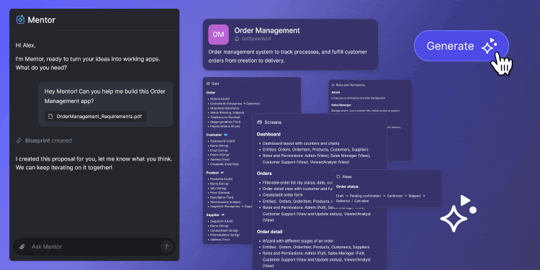Viewport: 540px width, 270px height.
Task: Click the Data panel database icon
Action: pyautogui.click(x=208, y=84)
